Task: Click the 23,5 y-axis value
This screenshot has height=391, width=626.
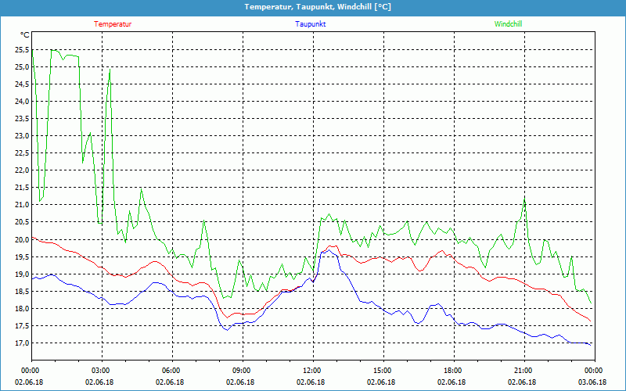Action: (x=22, y=119)
